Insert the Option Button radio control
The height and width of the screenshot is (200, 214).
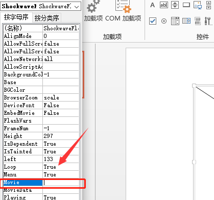164,21
